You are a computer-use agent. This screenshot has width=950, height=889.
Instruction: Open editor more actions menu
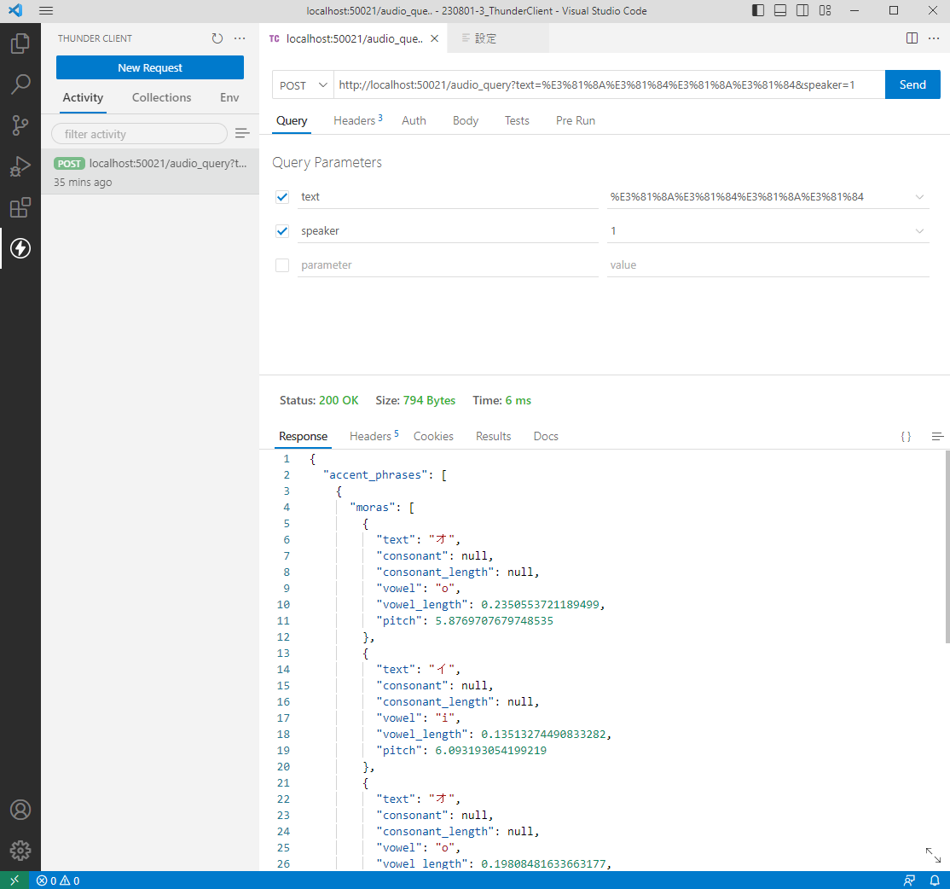click(x=935, y=38)
